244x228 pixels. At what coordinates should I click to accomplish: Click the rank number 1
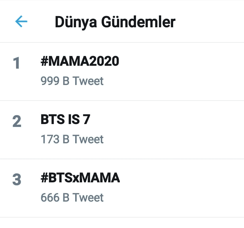17,63
